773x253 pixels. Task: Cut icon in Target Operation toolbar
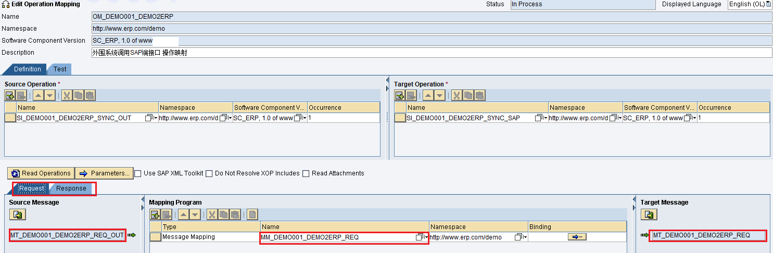(x=457, y=95)
